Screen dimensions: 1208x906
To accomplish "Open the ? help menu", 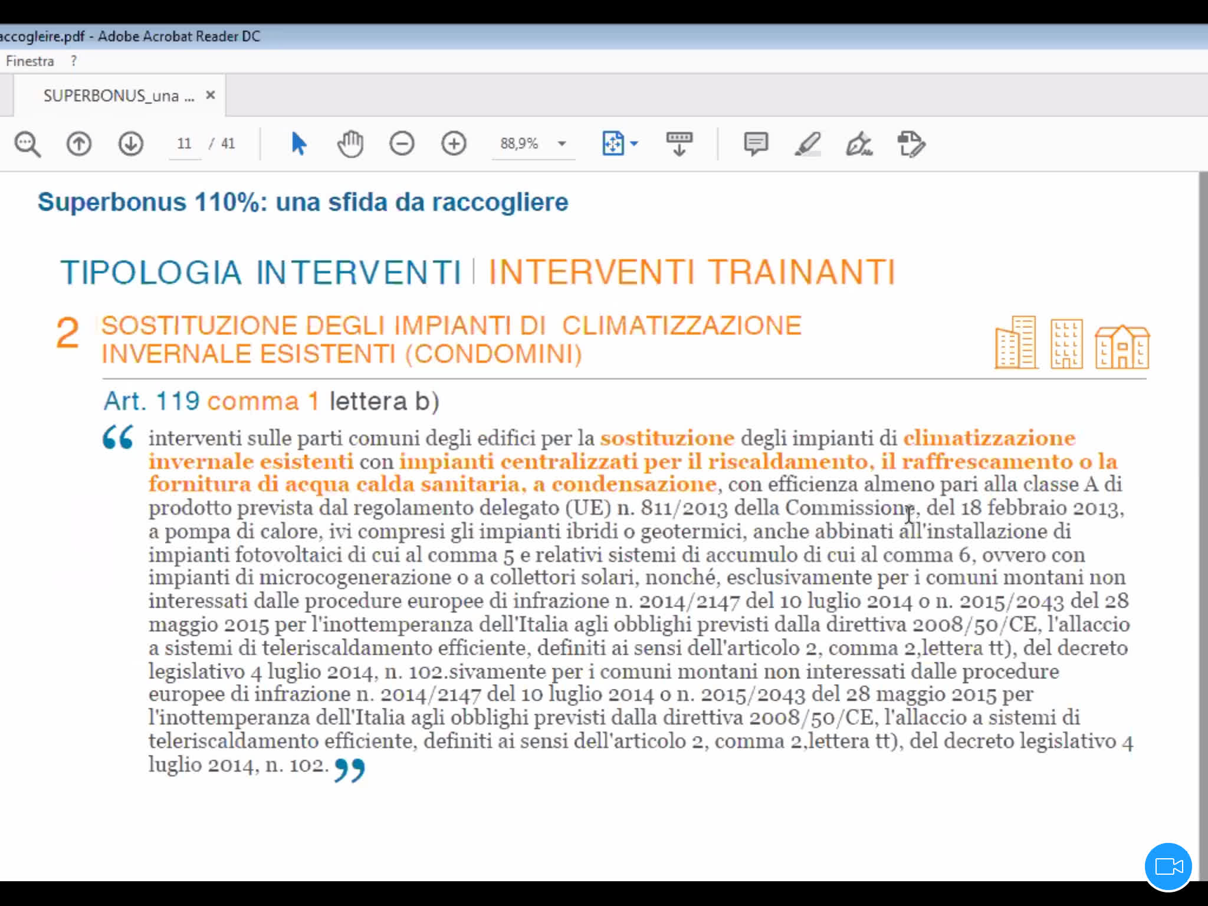I will point(73,61).
